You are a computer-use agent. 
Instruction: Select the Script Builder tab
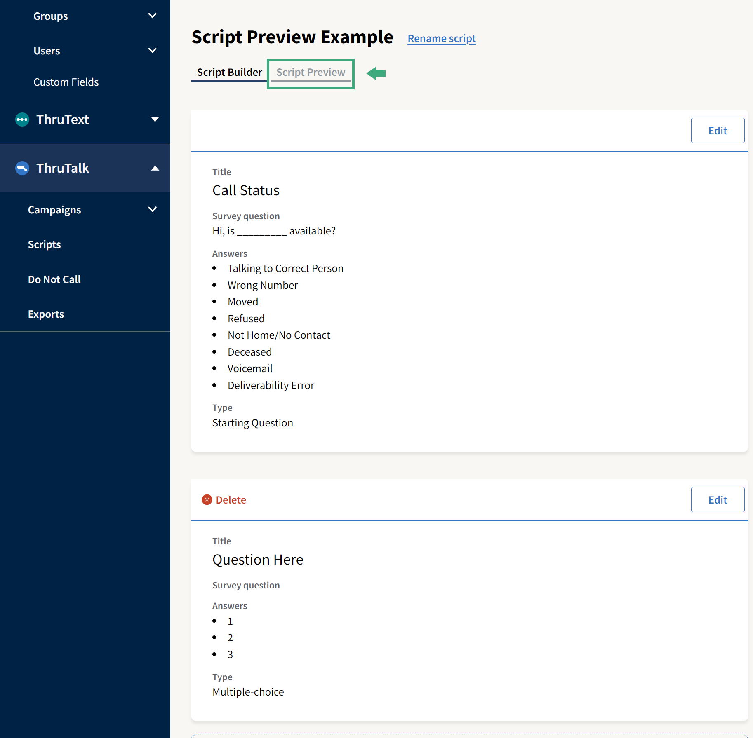[x=229, y=72]
